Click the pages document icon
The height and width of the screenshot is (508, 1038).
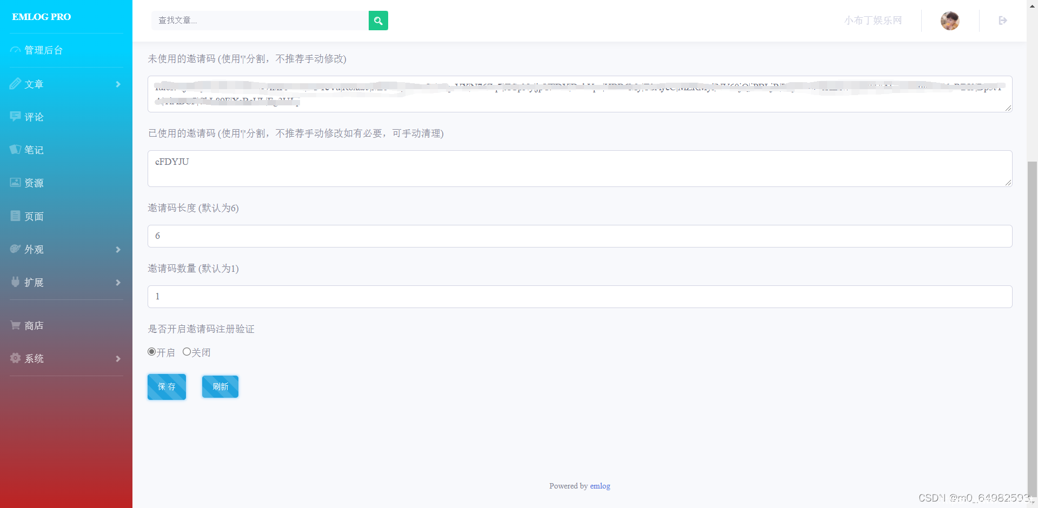point(15,216)
